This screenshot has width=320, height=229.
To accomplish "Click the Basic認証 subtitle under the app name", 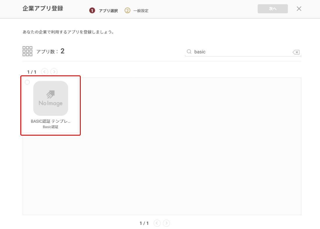I will [51, 127].
